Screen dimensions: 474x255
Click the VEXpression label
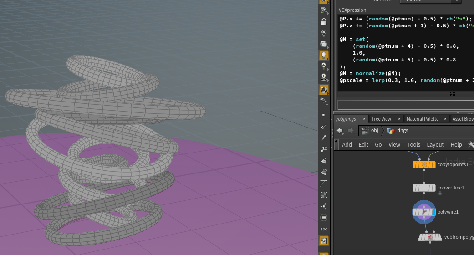pyautogui.click(x=352, y=10)
